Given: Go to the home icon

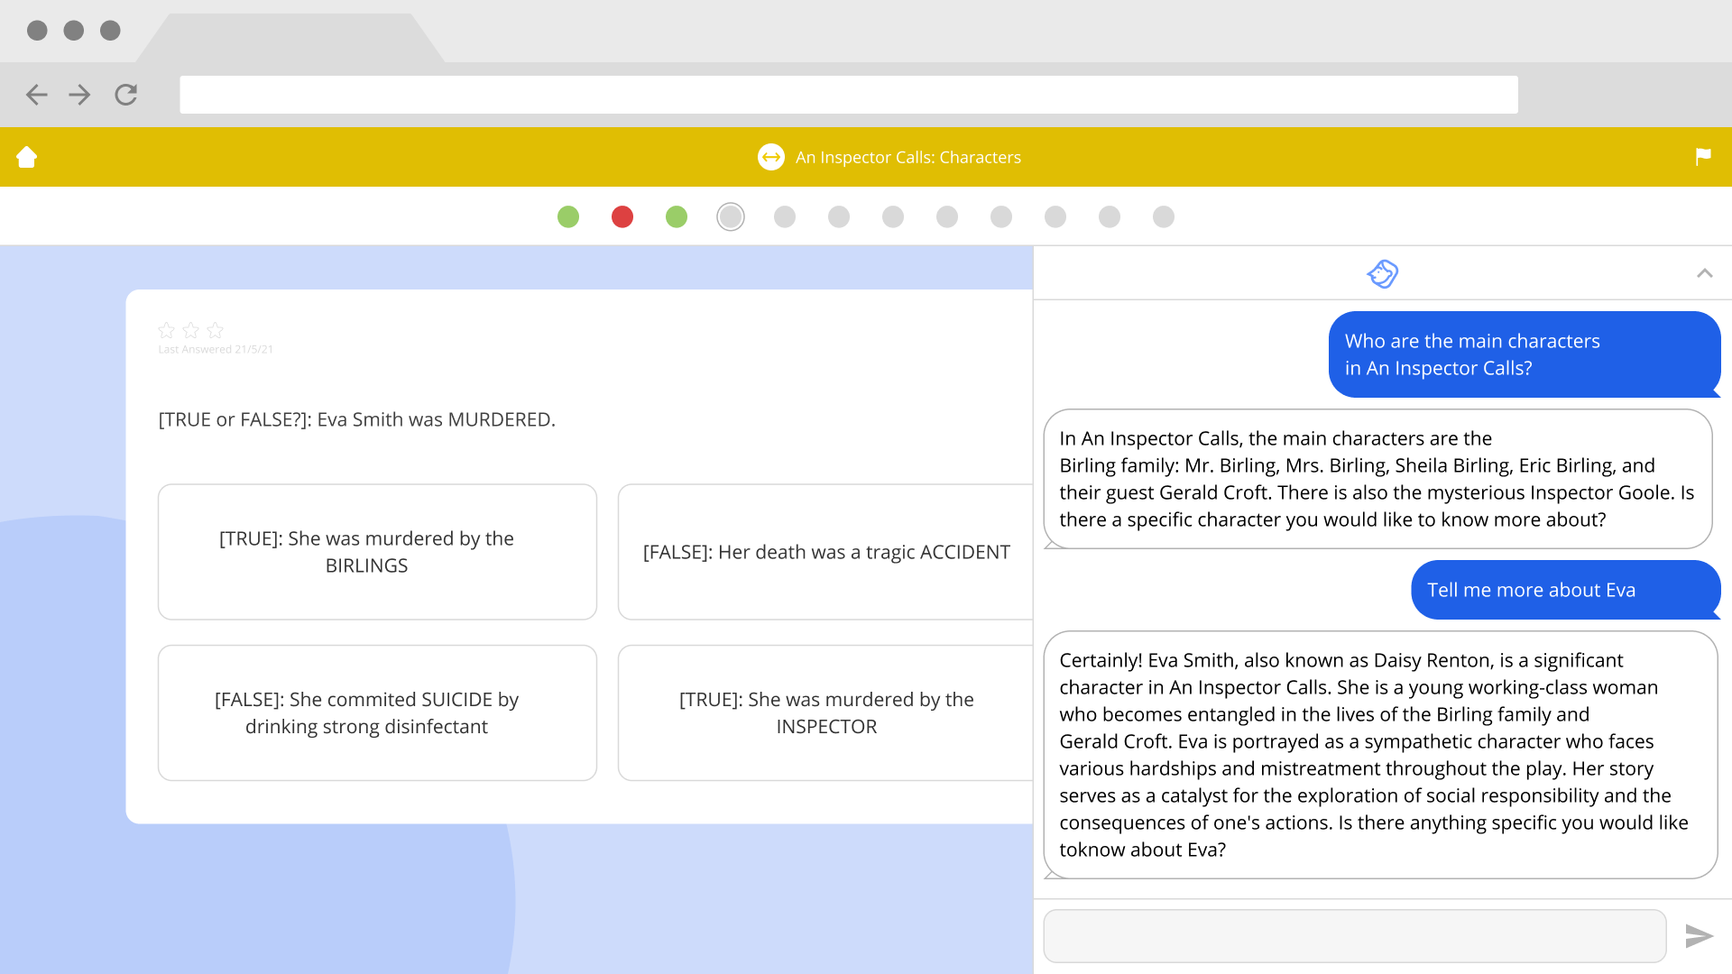Looking at the screenshot, I should tap(27, 157).
